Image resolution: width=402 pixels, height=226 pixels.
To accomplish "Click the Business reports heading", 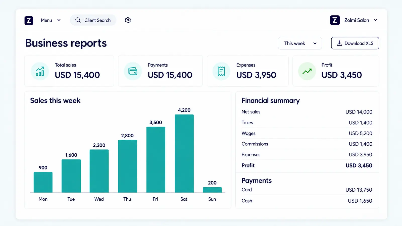I will click(x=66, y=43).
